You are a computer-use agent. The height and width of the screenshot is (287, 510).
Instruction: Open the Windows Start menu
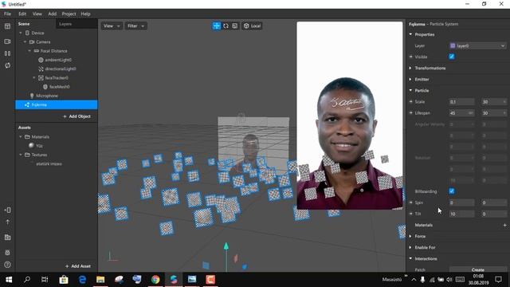pyautogui.click(x=9, y=280)
